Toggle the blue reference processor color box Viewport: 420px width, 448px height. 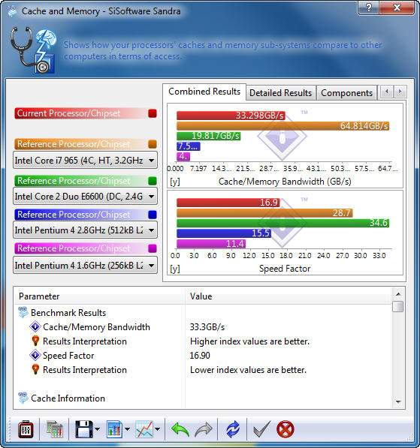pyautogui.click(x=153, y=215)
